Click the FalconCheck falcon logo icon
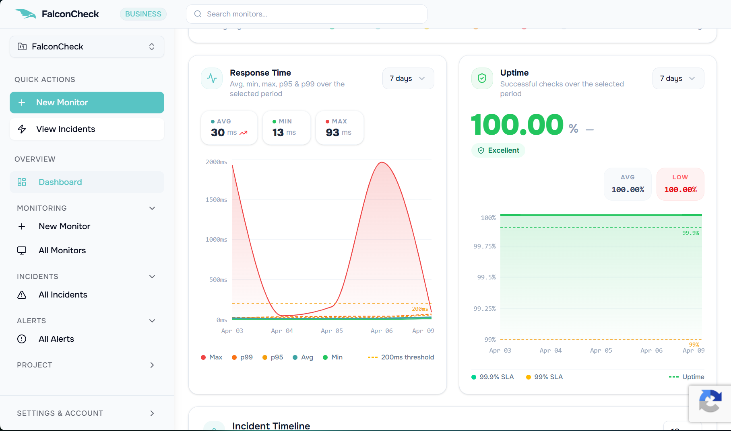 (25, 14)
